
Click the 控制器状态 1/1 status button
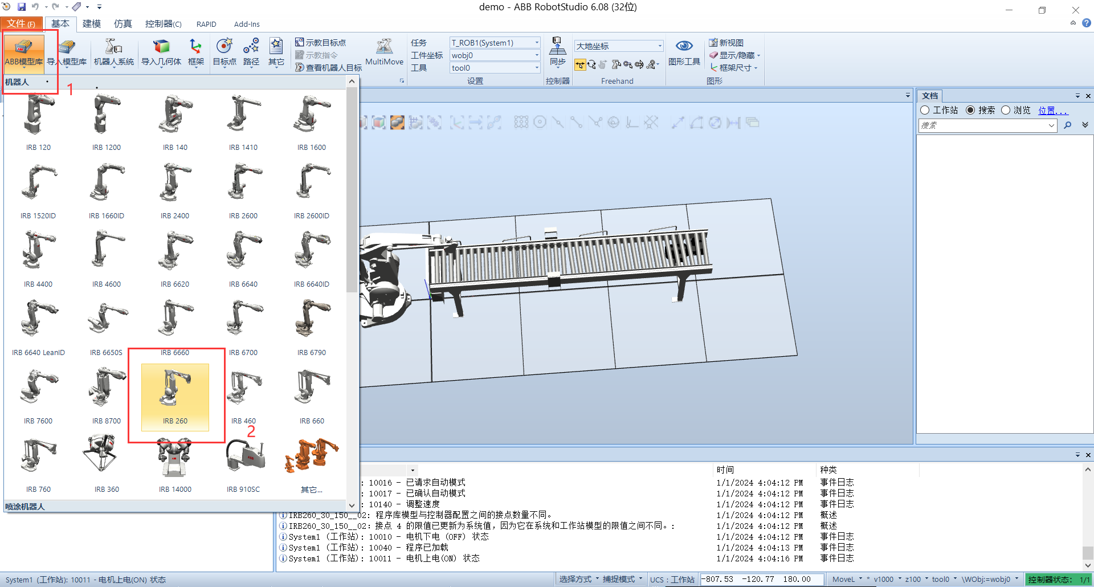1059,580
